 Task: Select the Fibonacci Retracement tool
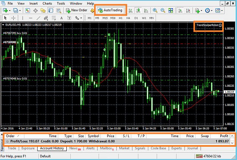tap(54, 18)
